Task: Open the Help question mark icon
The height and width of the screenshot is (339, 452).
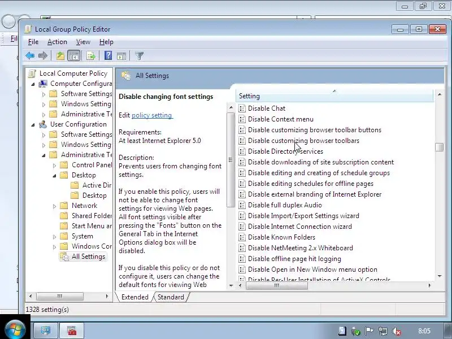Action: click(x=108, y=55)
